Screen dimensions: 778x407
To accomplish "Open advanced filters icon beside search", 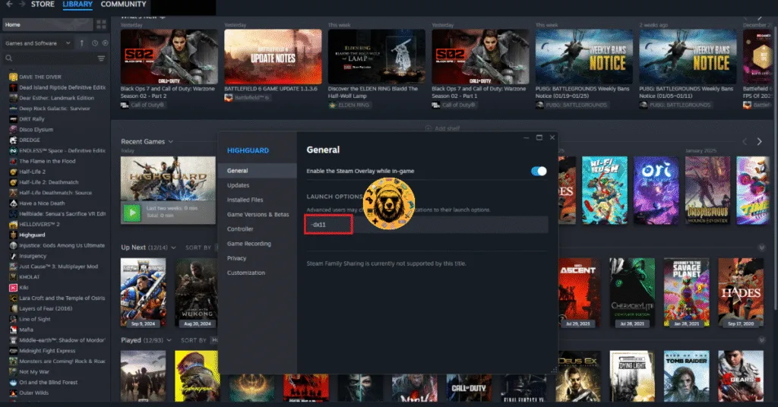I will (101, 58).
